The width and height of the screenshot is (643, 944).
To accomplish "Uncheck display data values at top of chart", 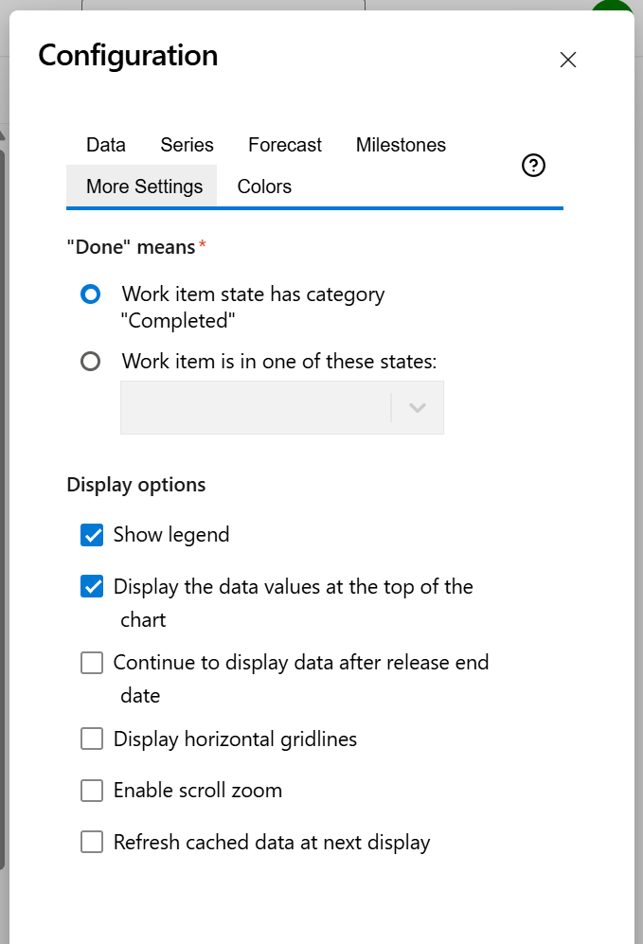I will [91, 586].
